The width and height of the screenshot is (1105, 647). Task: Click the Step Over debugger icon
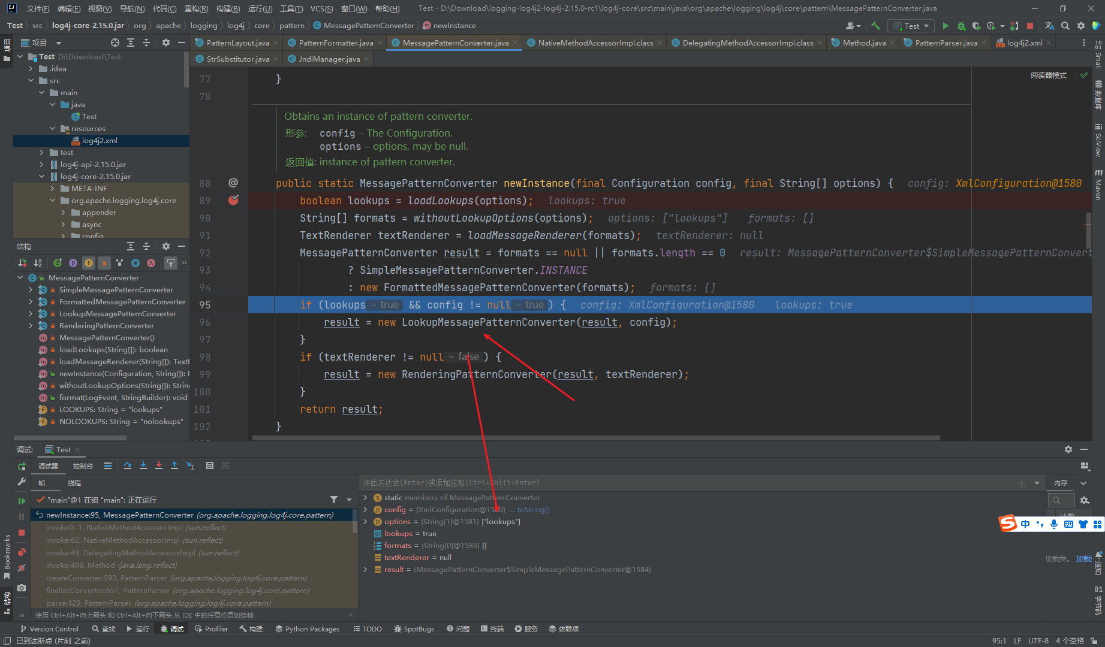click(x=128, y=465)
